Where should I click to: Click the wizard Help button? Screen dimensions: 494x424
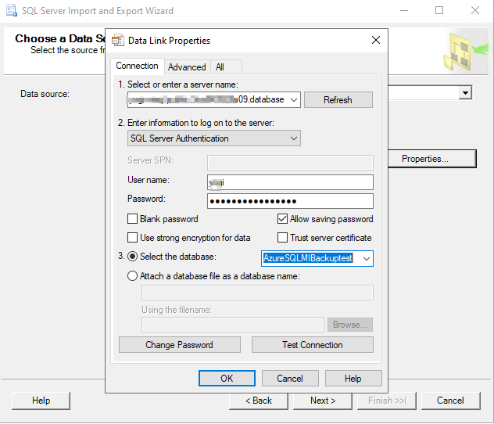click(x=41, y=401)
